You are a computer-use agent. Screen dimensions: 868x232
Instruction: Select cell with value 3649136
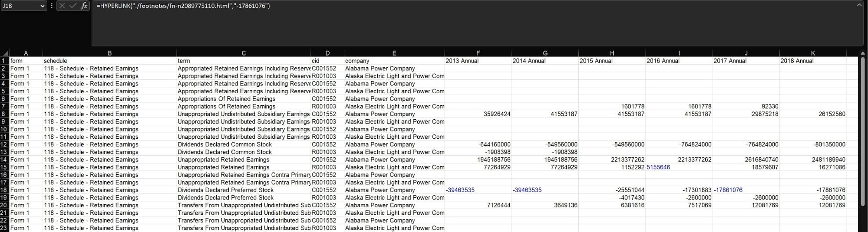pyautogui.click(x=545, y=205)
